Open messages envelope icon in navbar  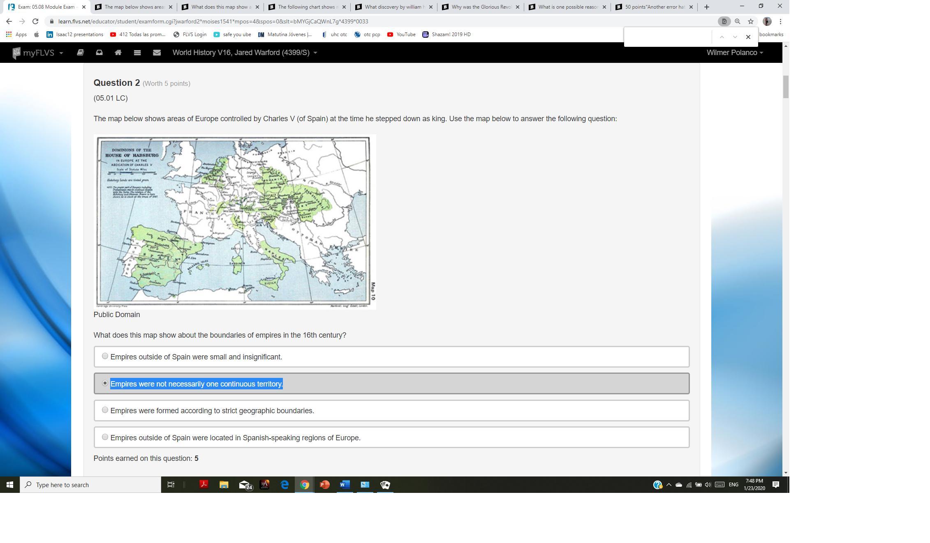pyautogui.click(x=157, y=53)
